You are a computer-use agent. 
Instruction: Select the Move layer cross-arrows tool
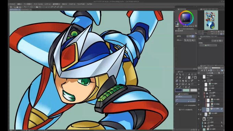pos(183,74)
